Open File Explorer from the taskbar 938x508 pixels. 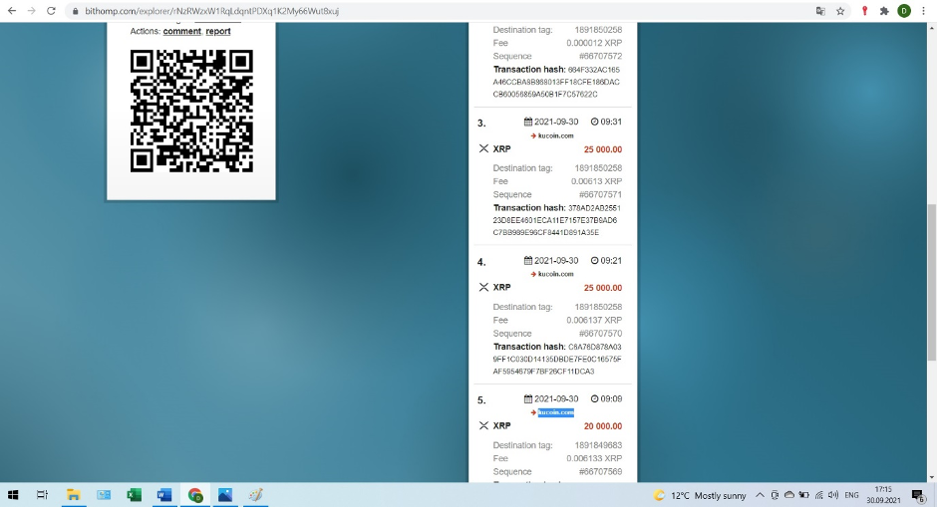[x=73, y=495]
